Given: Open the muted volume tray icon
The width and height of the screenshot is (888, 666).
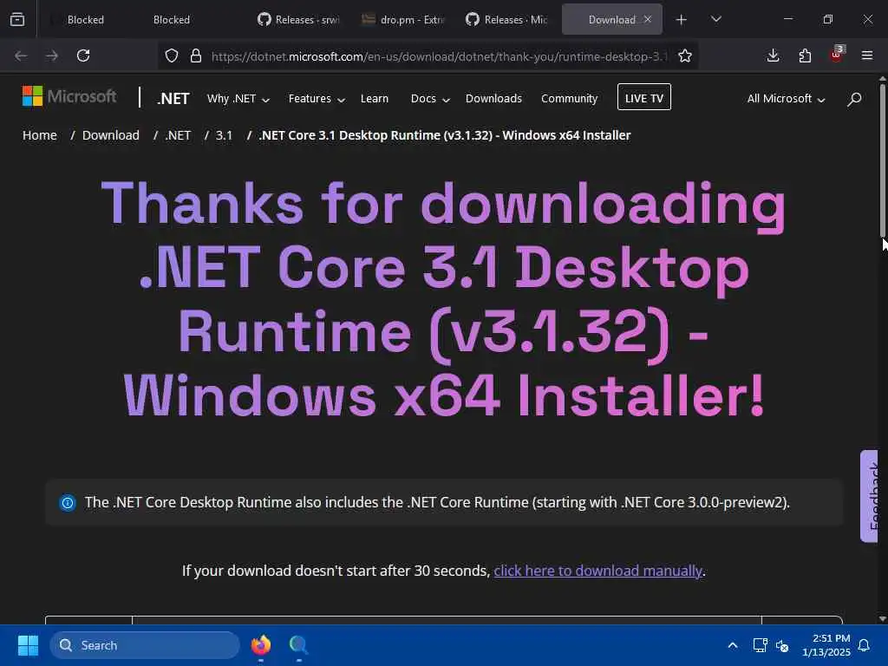Looking at the screenshot, I should [782, 645].
